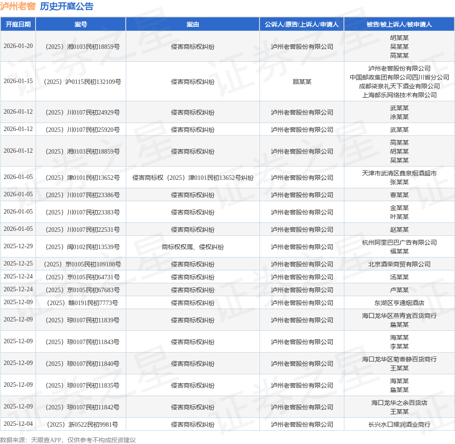Click defendant 杭州阿里巴巴广告有限公司
The height and width of the screenshot is (444, 455).
pyautogui.click(x=399, y=242)
